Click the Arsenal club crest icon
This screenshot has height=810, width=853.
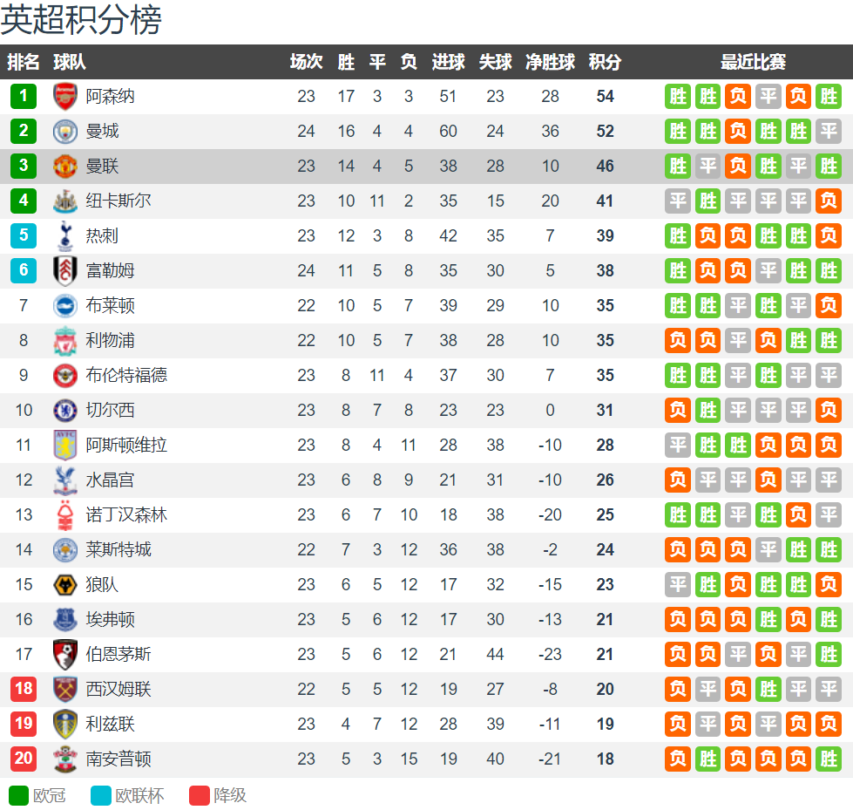[65, 97]
